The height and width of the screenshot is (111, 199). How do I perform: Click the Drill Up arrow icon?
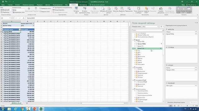coord(36,8)
